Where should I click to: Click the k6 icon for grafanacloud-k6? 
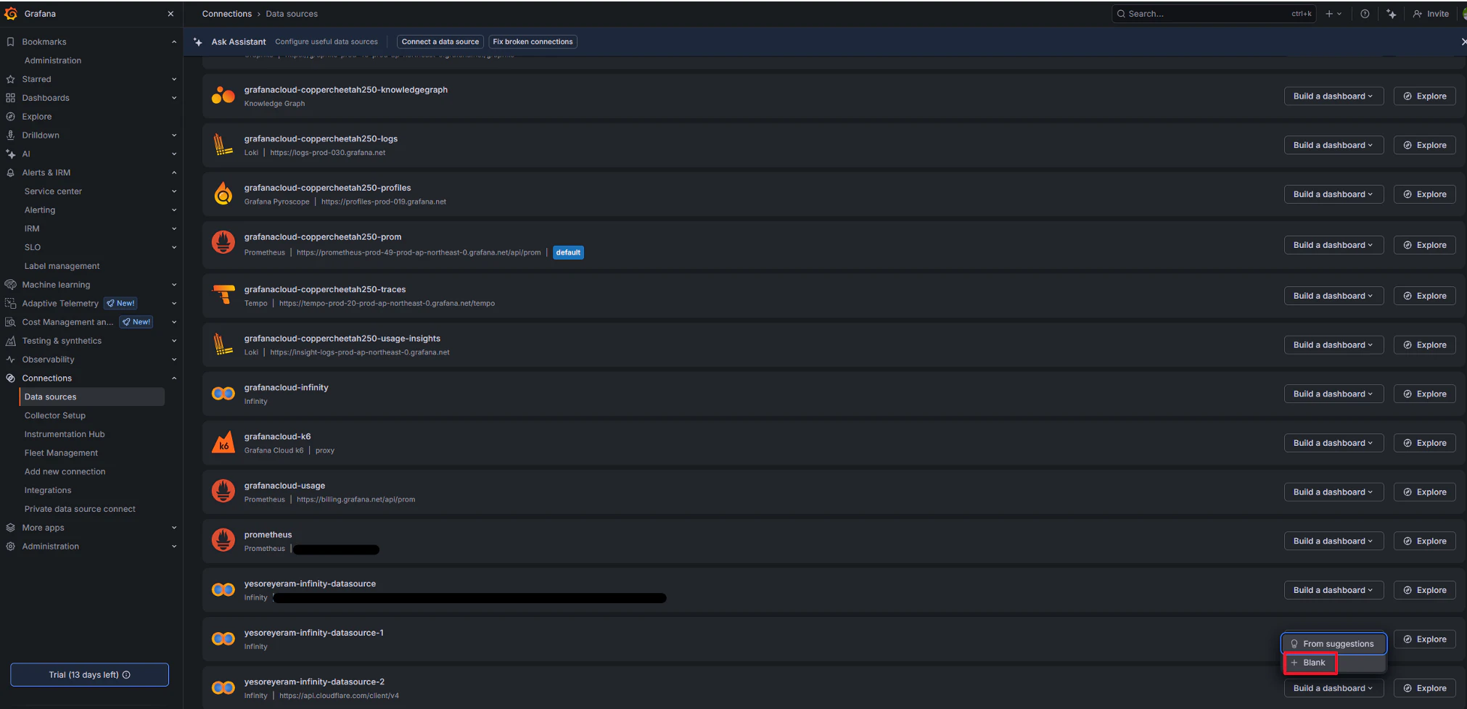click(223, 443)
